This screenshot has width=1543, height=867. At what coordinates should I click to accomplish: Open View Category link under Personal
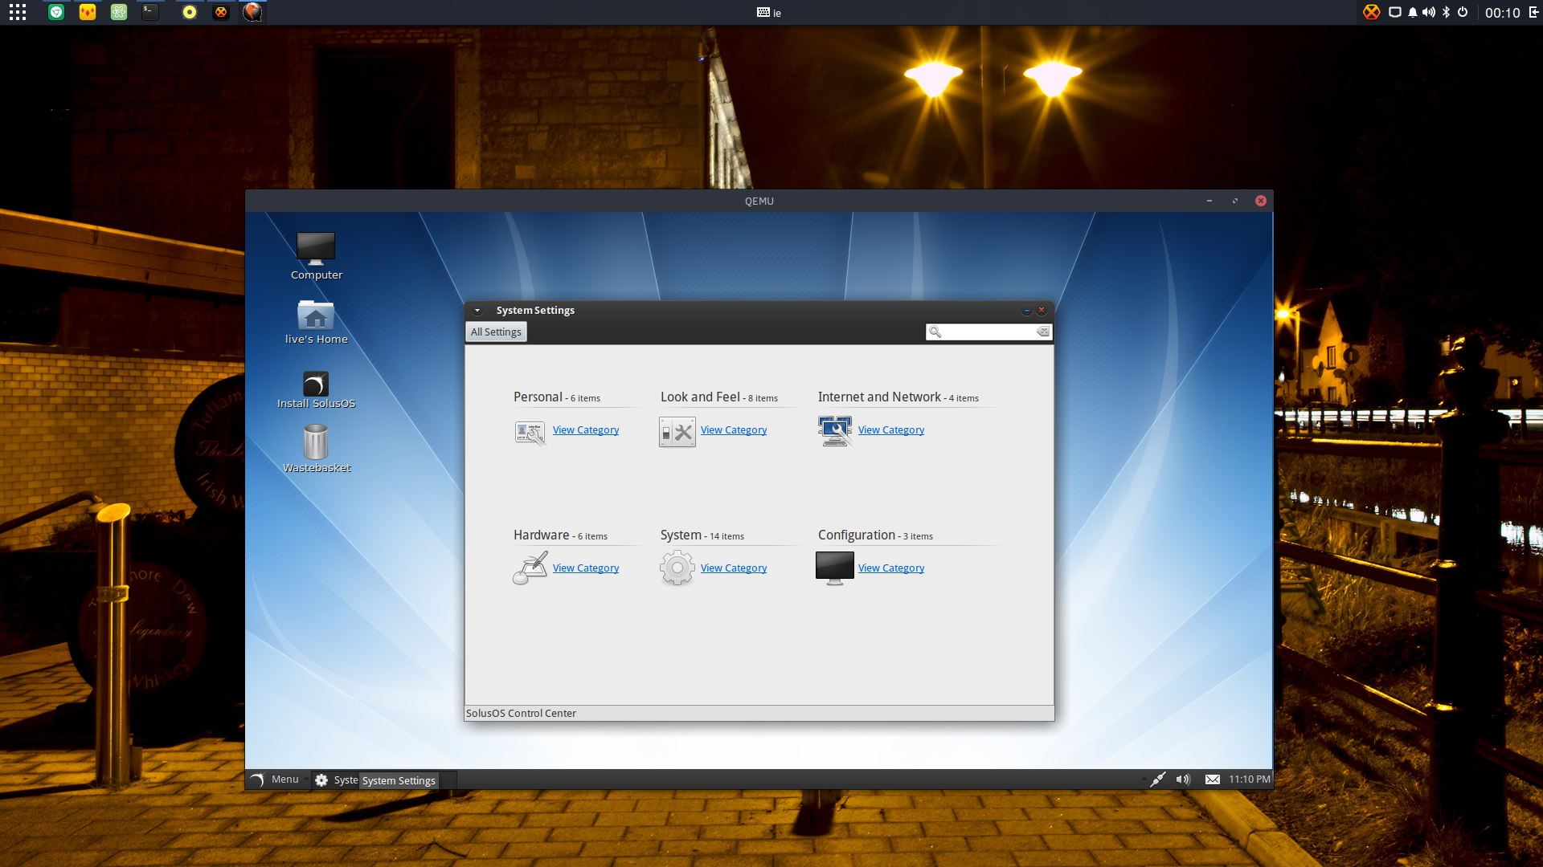586,430
